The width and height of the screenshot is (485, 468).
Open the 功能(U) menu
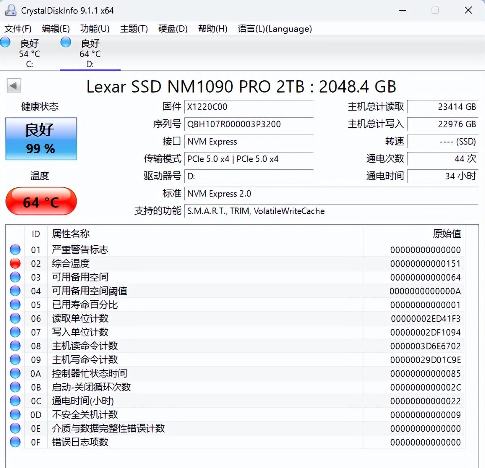coord(95,29)
